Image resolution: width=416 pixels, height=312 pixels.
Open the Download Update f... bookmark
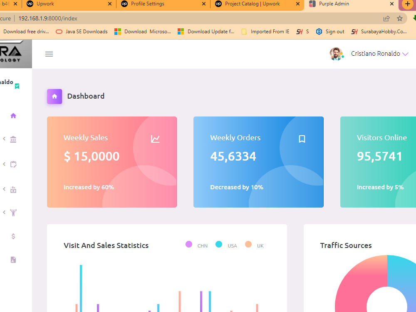(x=206, y=32)
